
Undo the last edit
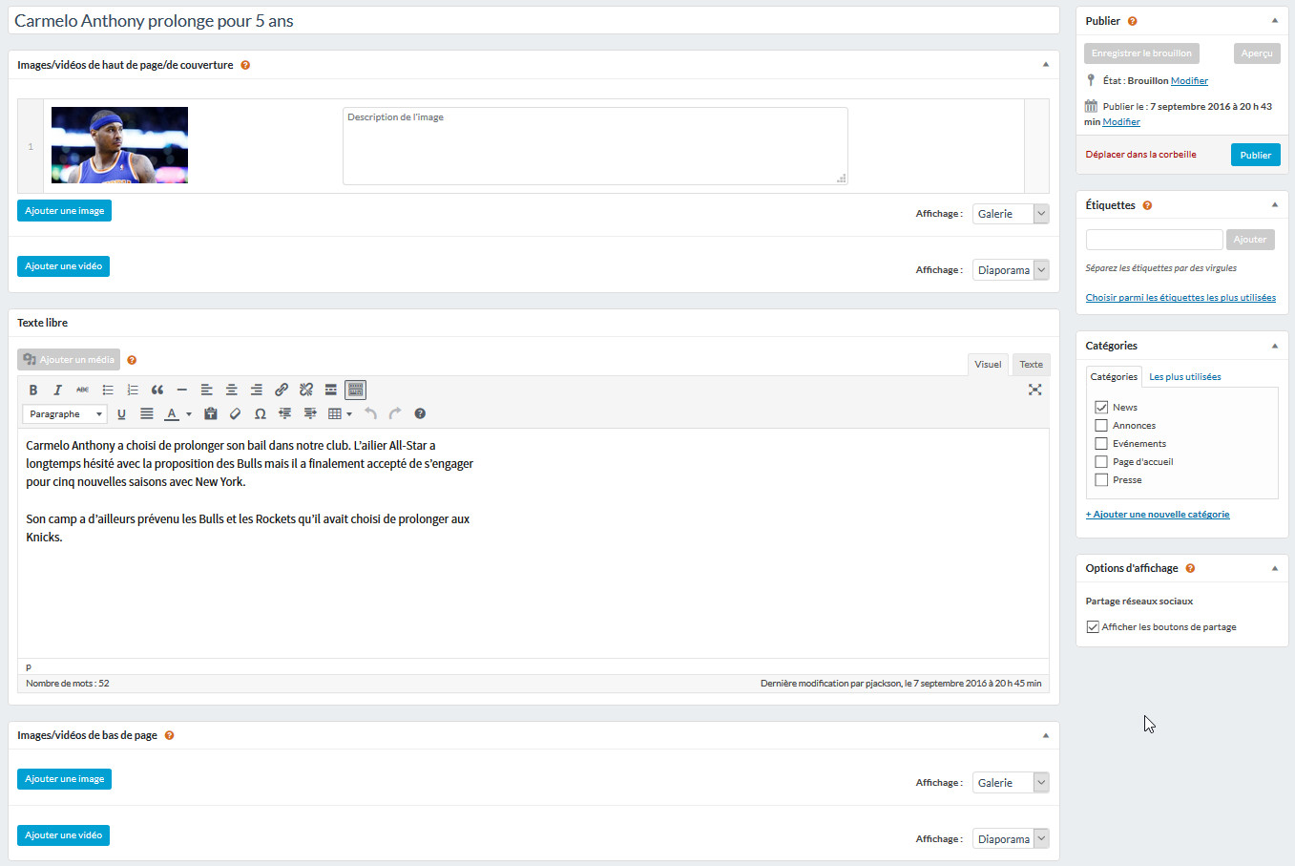tap(370, 413)
